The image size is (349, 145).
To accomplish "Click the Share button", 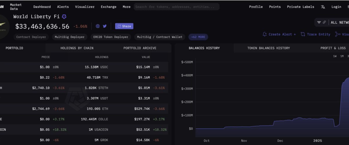I will click(124, 26).
